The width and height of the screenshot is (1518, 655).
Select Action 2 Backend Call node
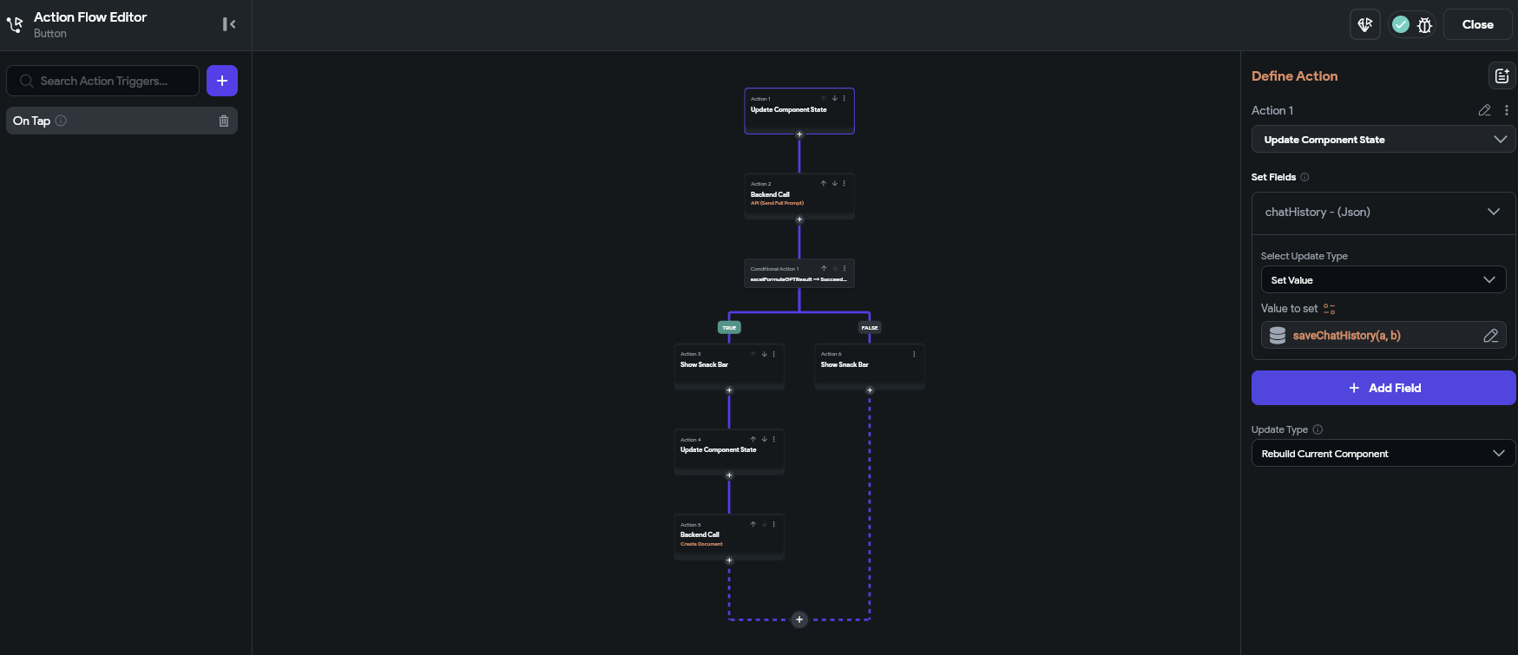[x=799, y=196]
